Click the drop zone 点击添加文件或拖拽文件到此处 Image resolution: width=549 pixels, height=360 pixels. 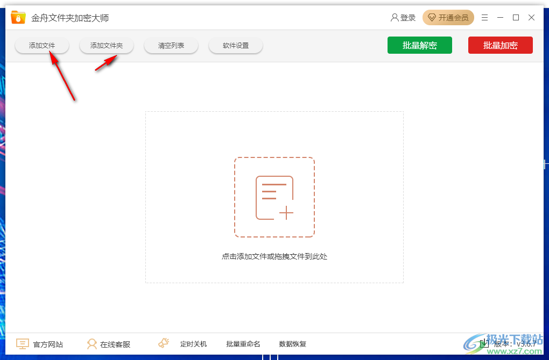point(274,256)
